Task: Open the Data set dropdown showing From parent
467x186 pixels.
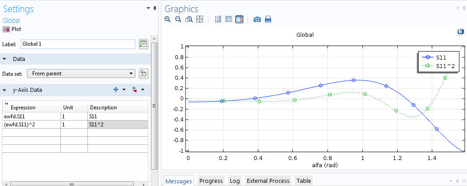Action: coord(81,74)
